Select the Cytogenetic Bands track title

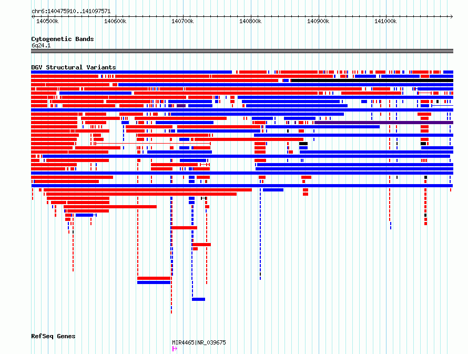[63, 39]
